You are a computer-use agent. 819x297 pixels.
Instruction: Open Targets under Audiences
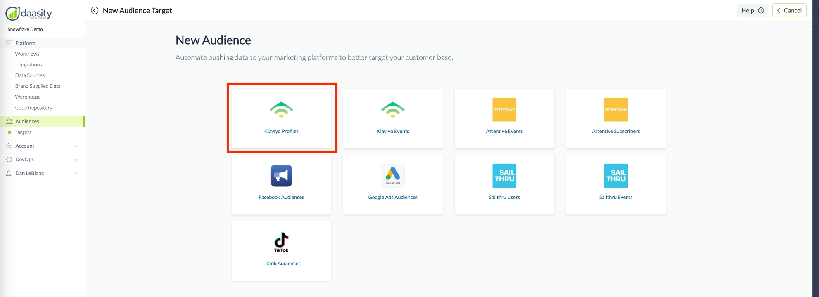click(23, 132)
